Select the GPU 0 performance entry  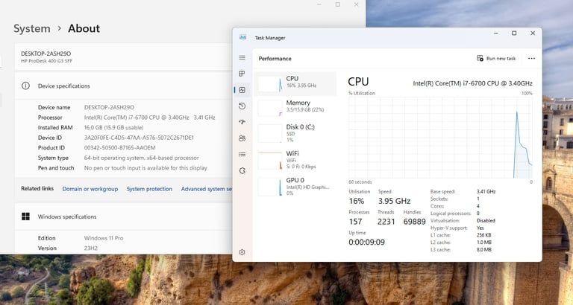pyautogui.click(x=295, y=186)
